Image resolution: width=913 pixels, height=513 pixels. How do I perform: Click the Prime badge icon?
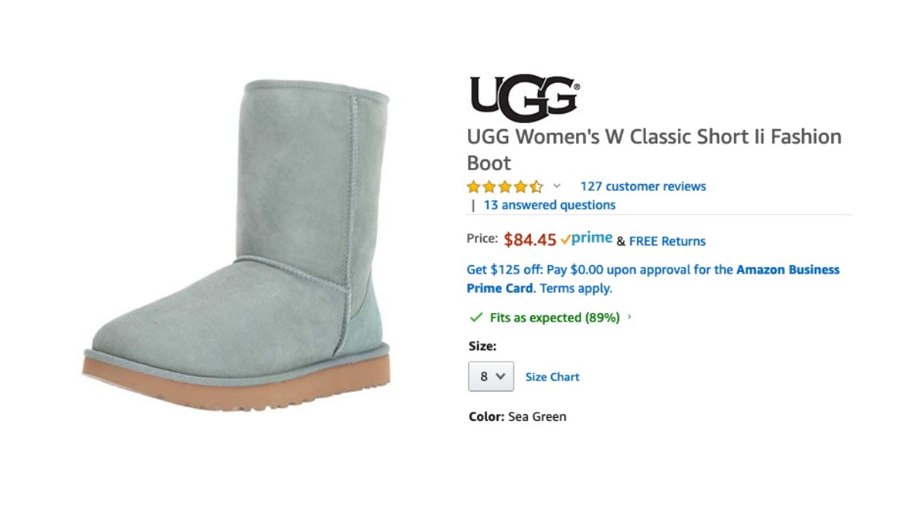[586, 239]
